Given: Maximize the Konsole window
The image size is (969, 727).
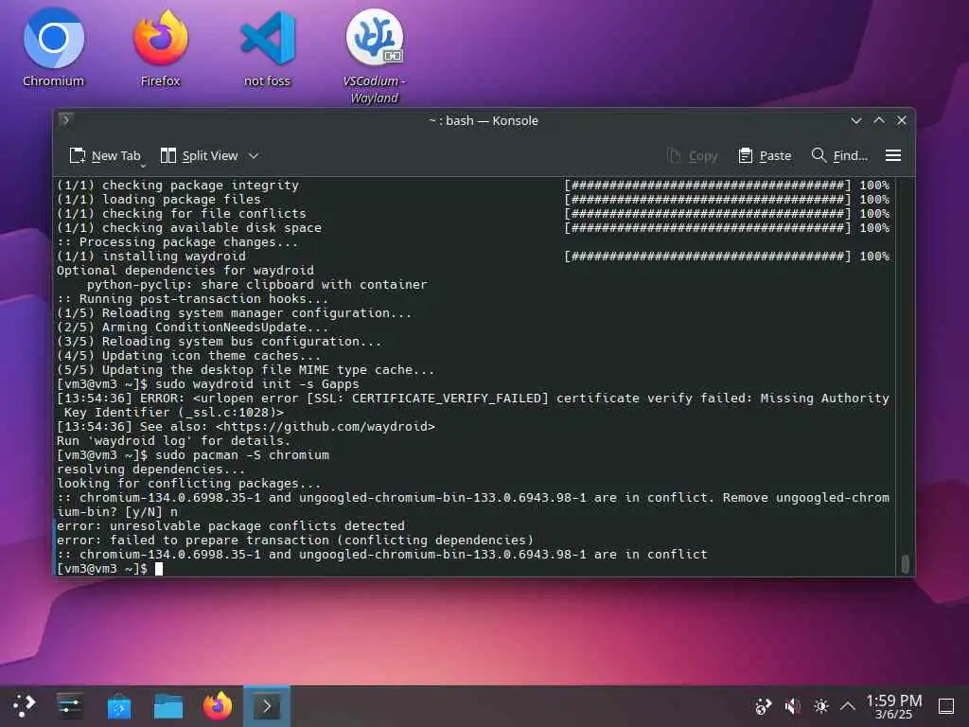Looking at the screenshot, I should tap(879, 120).
